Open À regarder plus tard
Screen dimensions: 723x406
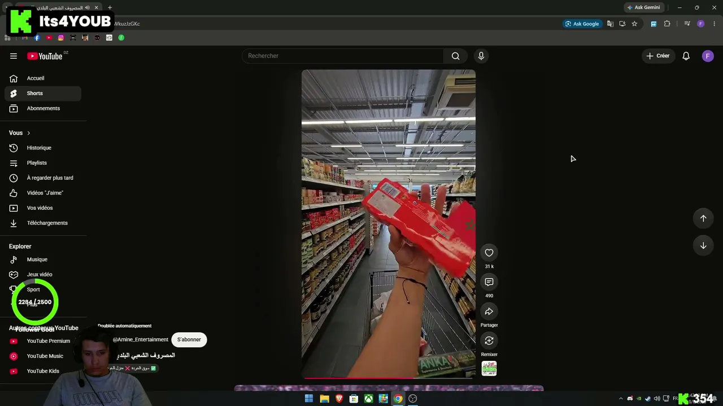click(43, 178)
